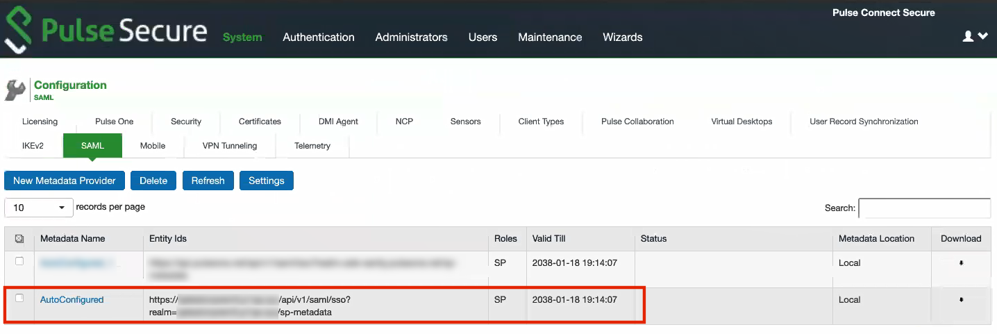Click AutoConfigured row's Valid Till date
This screenshot has height=334, width=997.
(575, 300)
